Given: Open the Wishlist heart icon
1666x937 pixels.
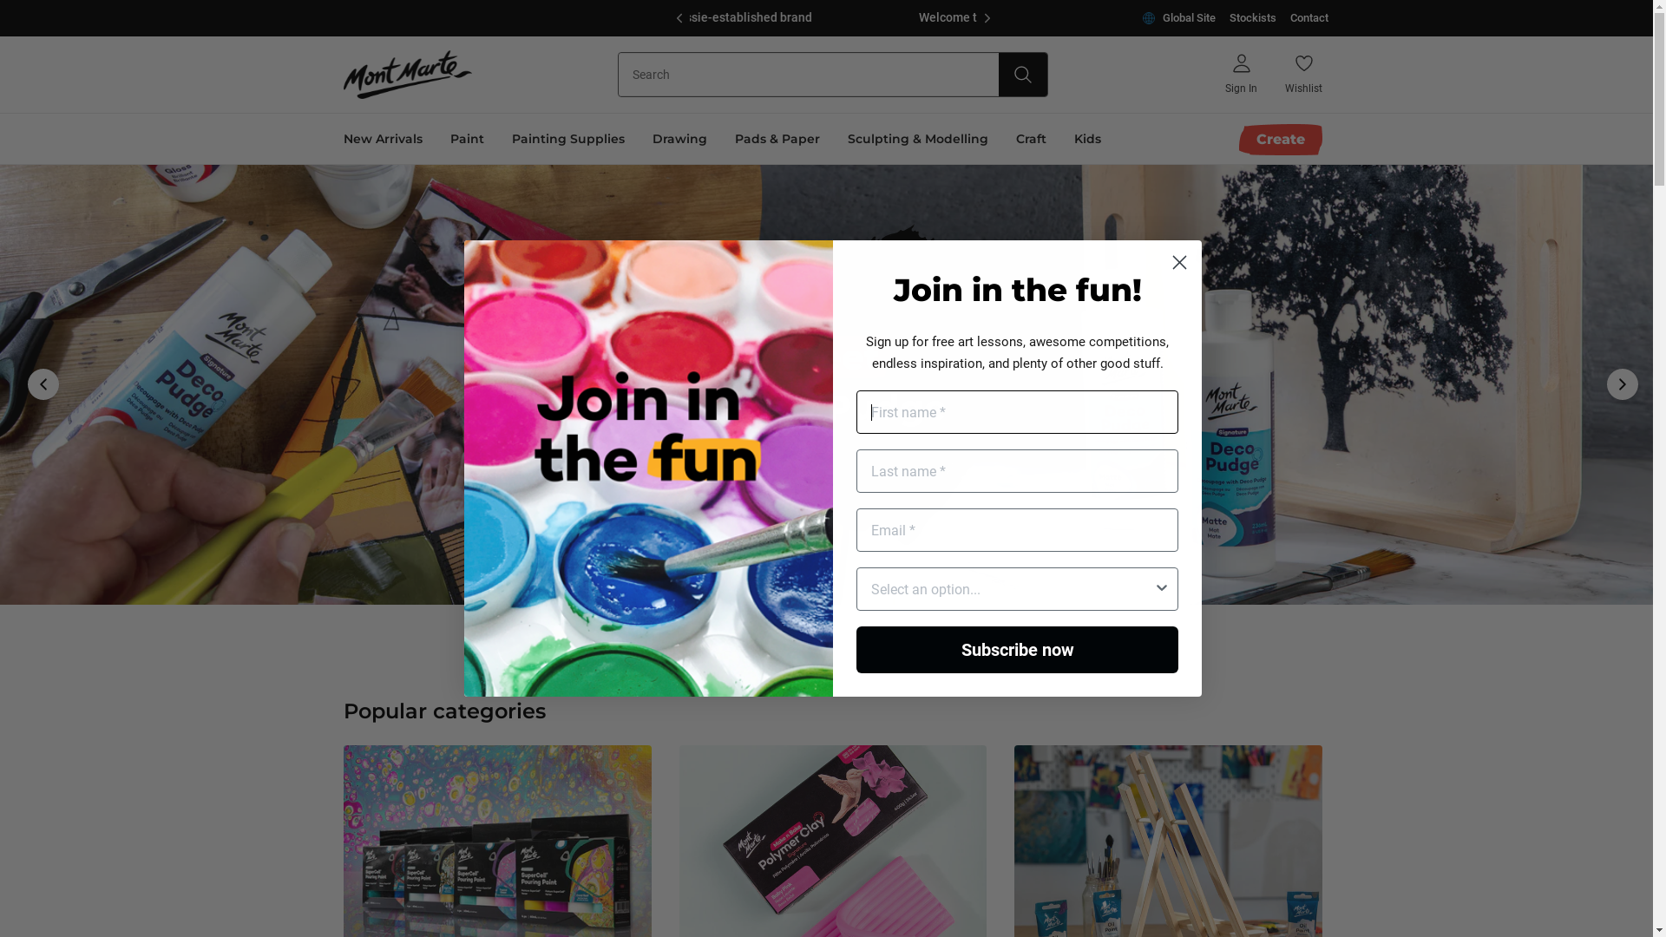Looking at the screenshot, I should pos(1303,64).
